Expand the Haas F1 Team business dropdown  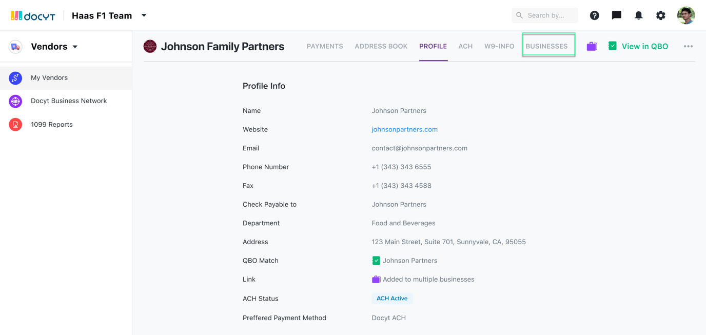144,15
